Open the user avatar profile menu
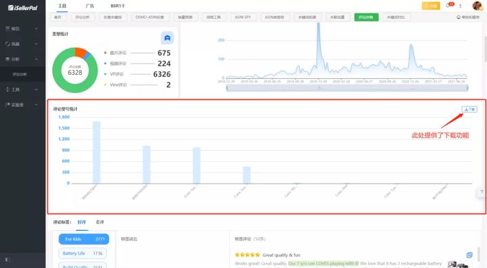This screenshot has width=487, height=268. [x=477, y=5]
